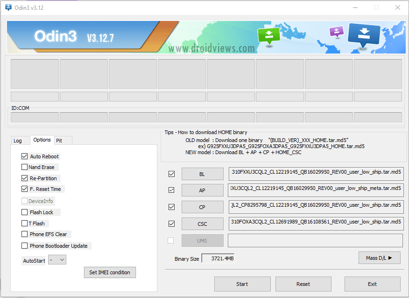Close the Odin3 window

coord(397,7)
